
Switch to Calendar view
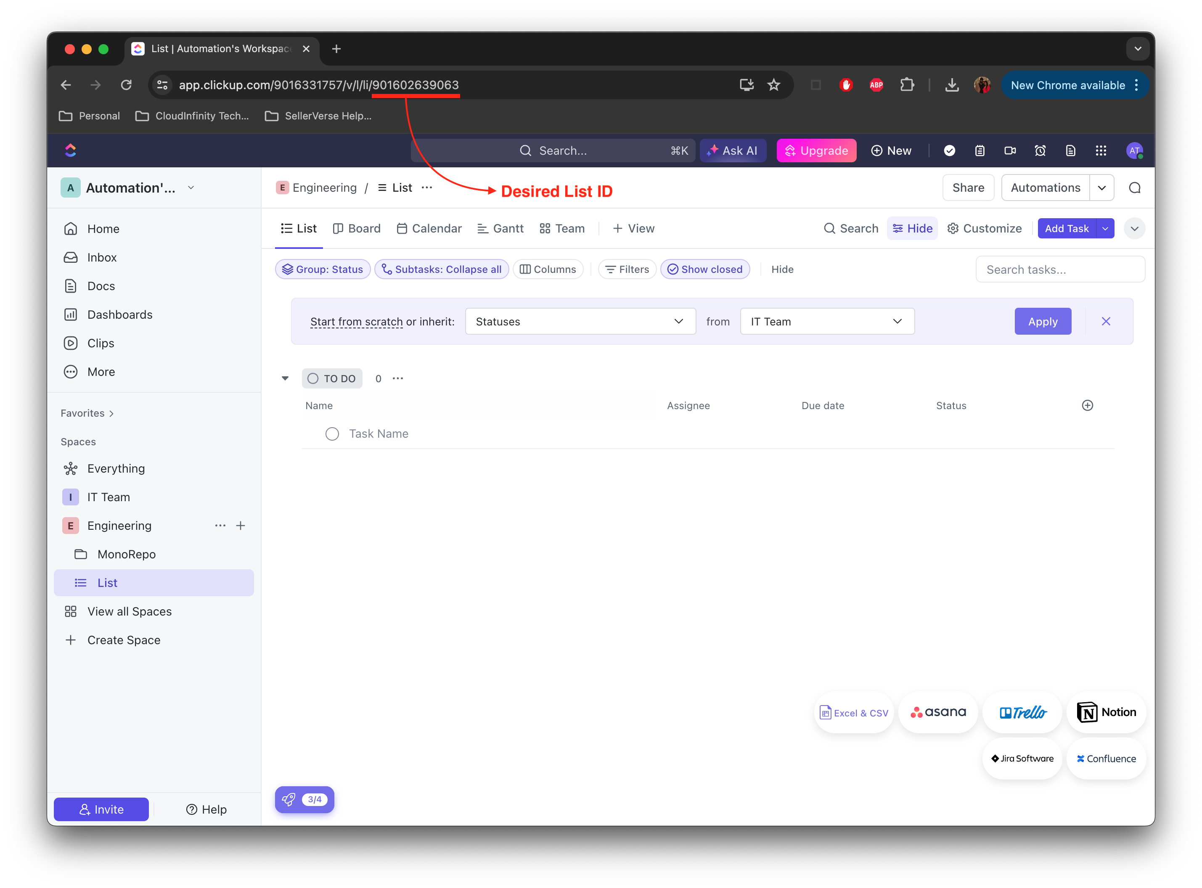click(429, 228)
